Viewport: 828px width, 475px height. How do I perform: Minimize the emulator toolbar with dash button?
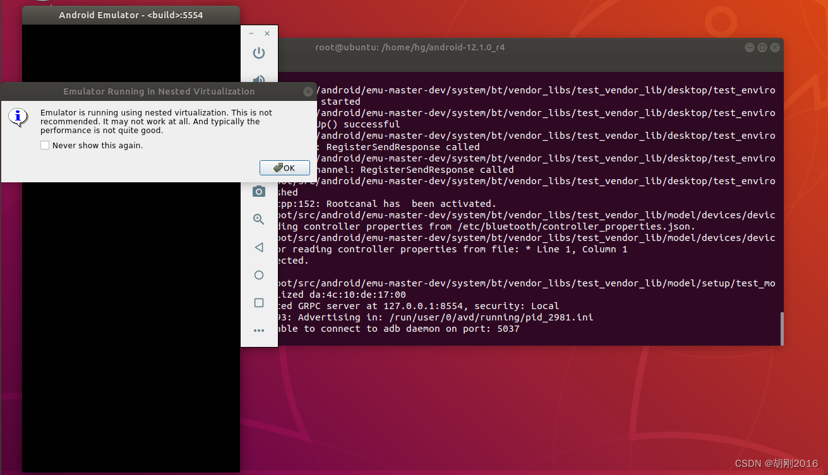251,33
